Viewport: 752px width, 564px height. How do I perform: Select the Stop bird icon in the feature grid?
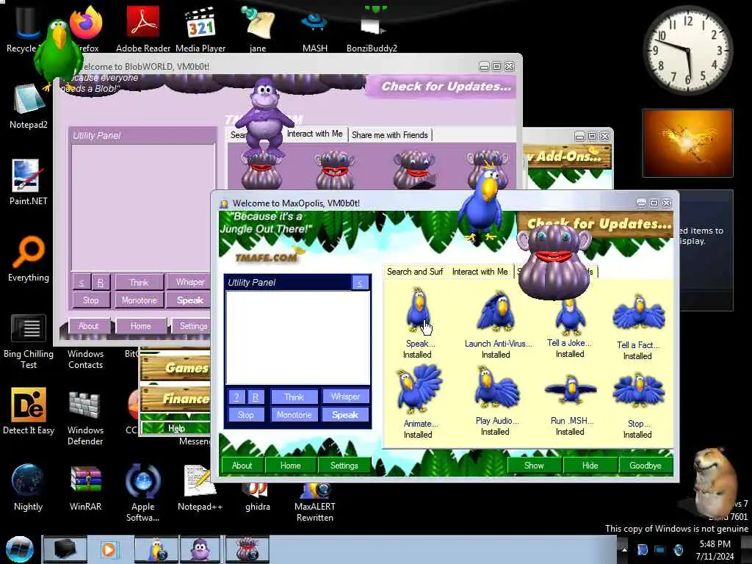click(638, 392)
